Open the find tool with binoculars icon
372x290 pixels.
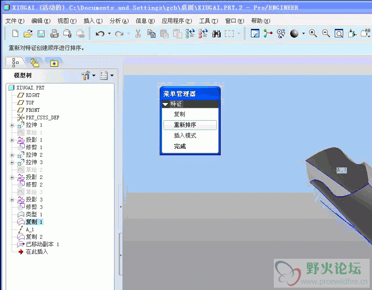pos(216,34)
